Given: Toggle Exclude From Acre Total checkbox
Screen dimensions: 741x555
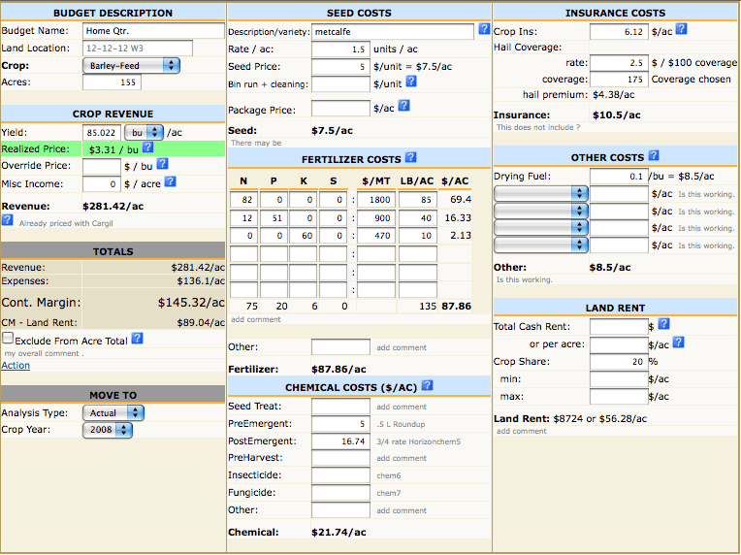Looking at the screenshot, I should tap(8, 338).
